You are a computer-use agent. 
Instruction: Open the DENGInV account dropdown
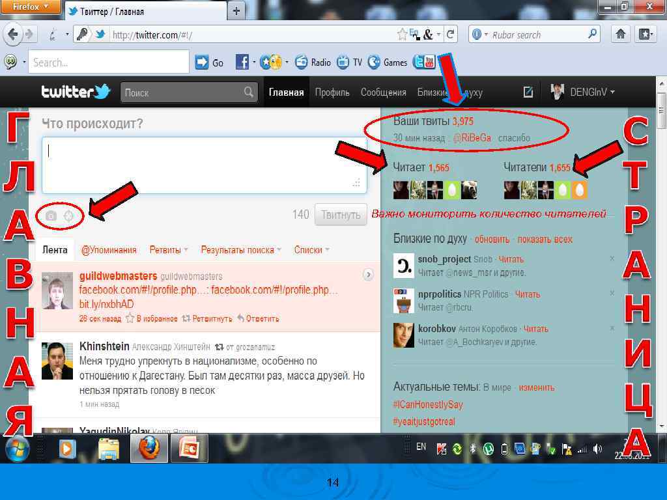coord(583,92)
